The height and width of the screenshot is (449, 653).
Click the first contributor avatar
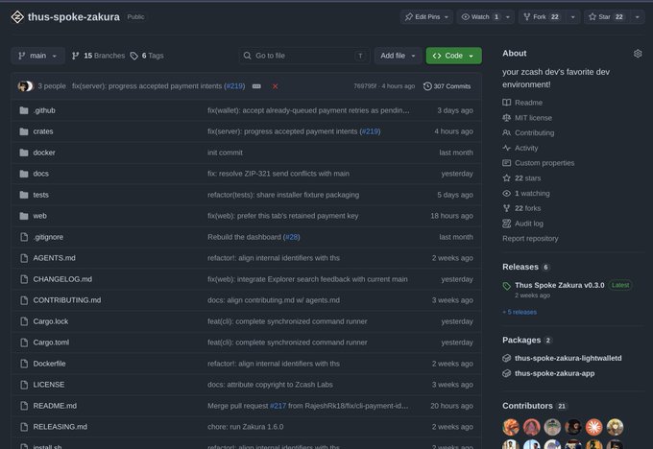click(x=511, y=427)
